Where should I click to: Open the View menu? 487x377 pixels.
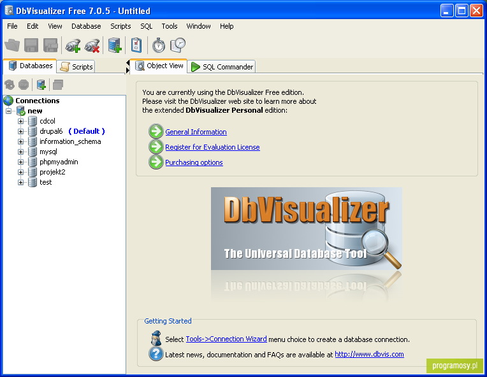pos(55,26)
